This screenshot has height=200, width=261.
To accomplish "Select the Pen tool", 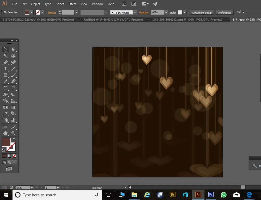I will pos(5,63).
